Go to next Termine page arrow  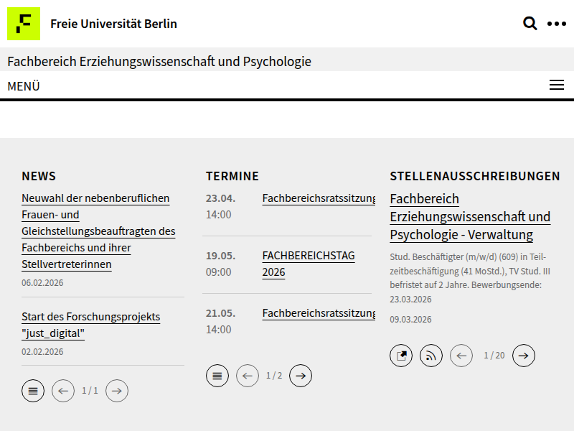(301, 376)
